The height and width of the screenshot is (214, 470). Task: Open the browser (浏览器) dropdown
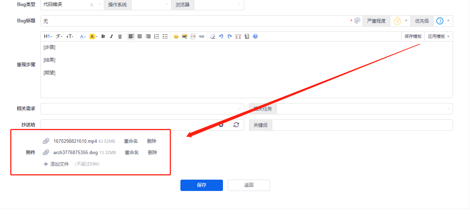tap(219, 5)
